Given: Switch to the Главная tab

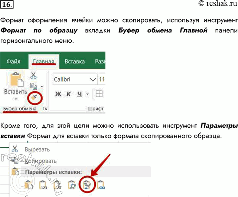Looking at the screenshot, I should coord(44,62).
